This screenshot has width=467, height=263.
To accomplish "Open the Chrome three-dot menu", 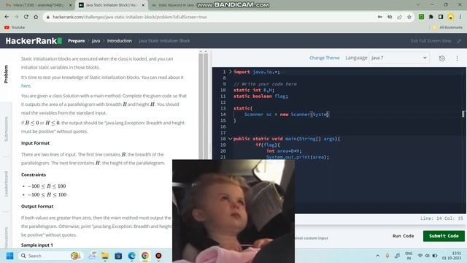I will click(460, 17).
